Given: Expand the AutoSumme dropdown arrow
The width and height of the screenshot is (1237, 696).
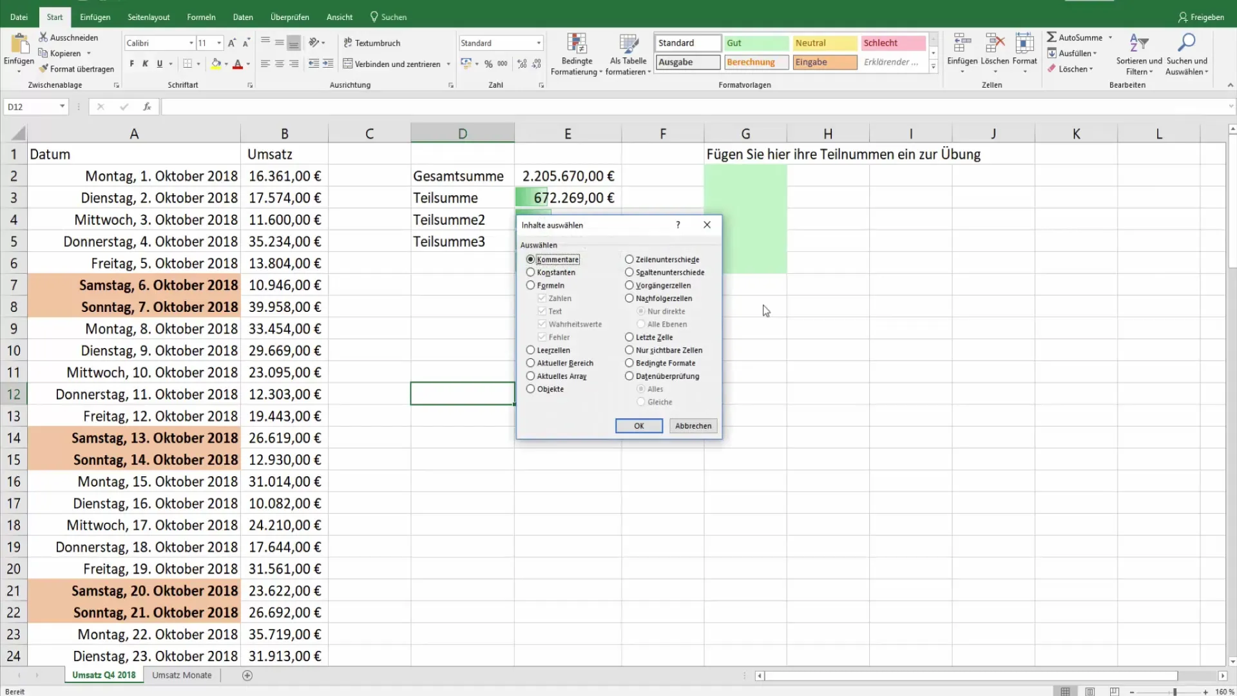Looking at the screenshot, I should click(x=1110, y=37).
